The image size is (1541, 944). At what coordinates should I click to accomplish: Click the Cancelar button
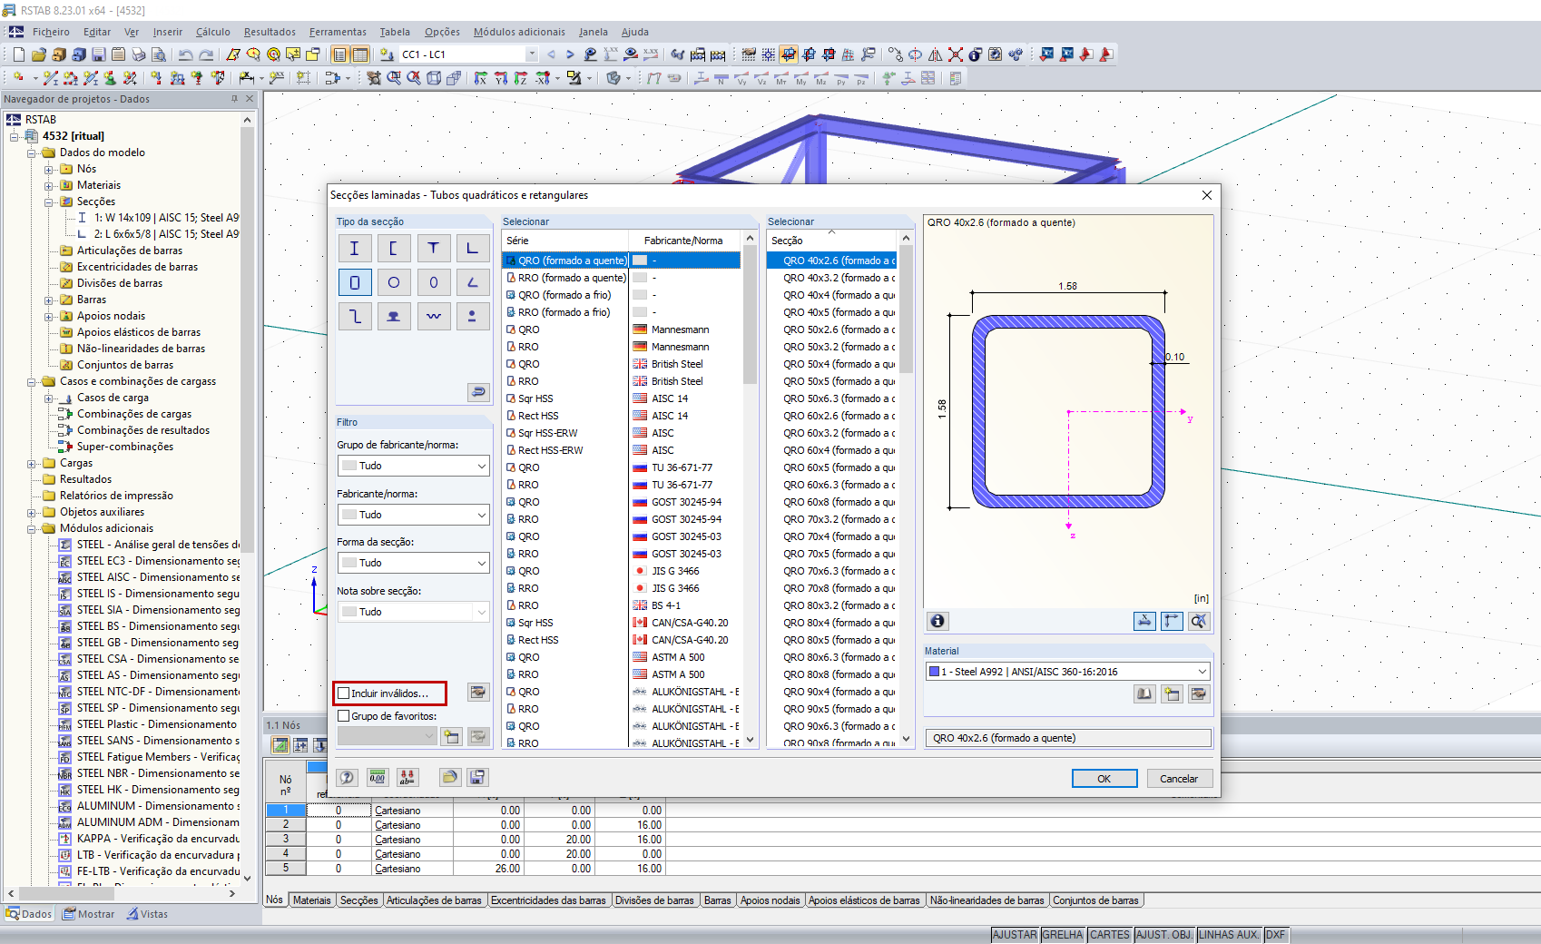(1179, 779)
